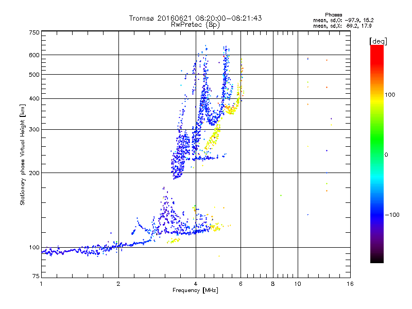Click the y-axis tick value 400
412x309 pixels.
click(34, 99)
